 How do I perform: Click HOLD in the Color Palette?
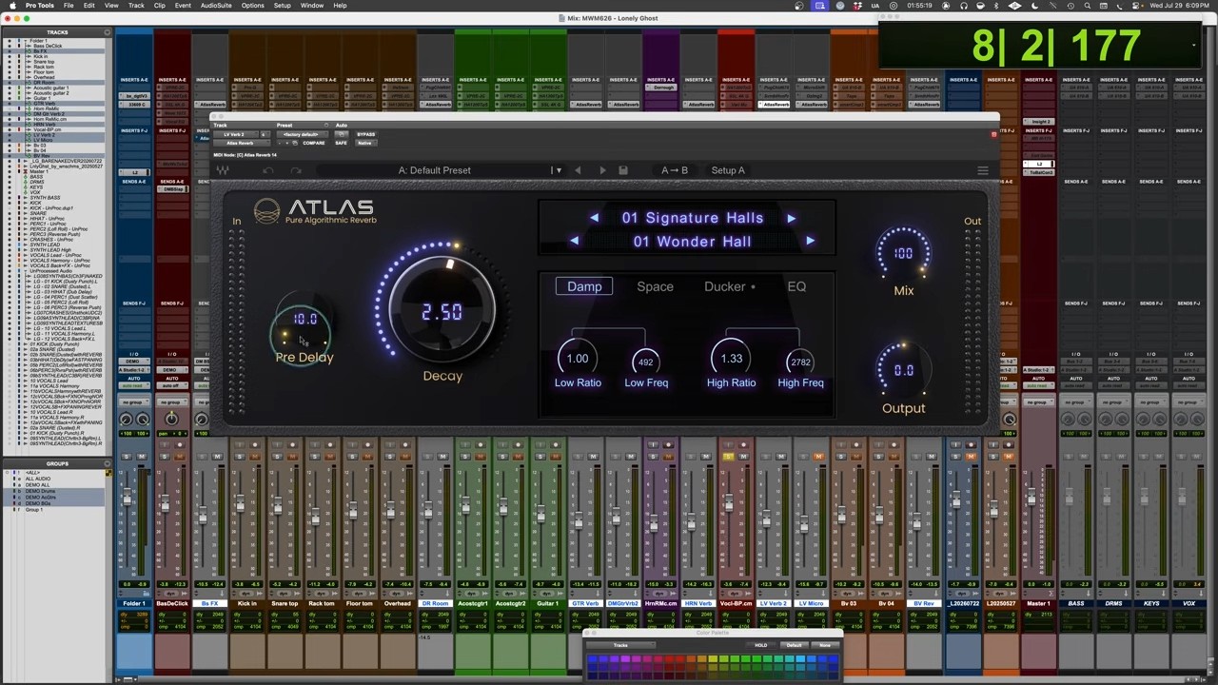[761, 645]
